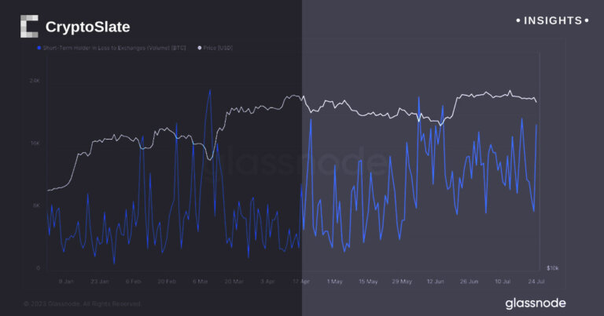Click the tallest blue volume spike in March
Screen dimensions: 604x316
click(210, 90)
